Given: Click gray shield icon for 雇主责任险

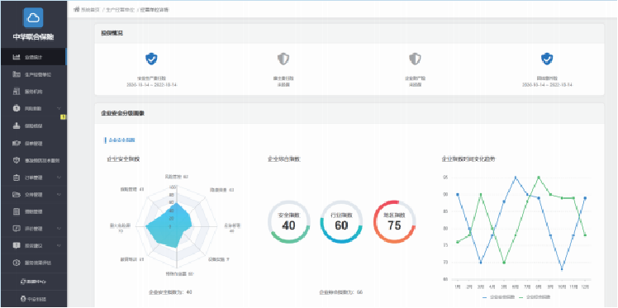Looking at the screenshot, I should [283, 59].
